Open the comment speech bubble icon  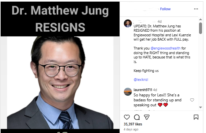137,117
